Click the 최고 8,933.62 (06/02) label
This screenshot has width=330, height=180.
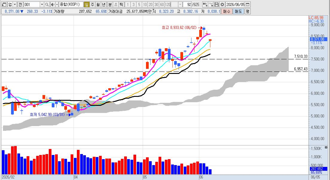click(x=179, y=27)
